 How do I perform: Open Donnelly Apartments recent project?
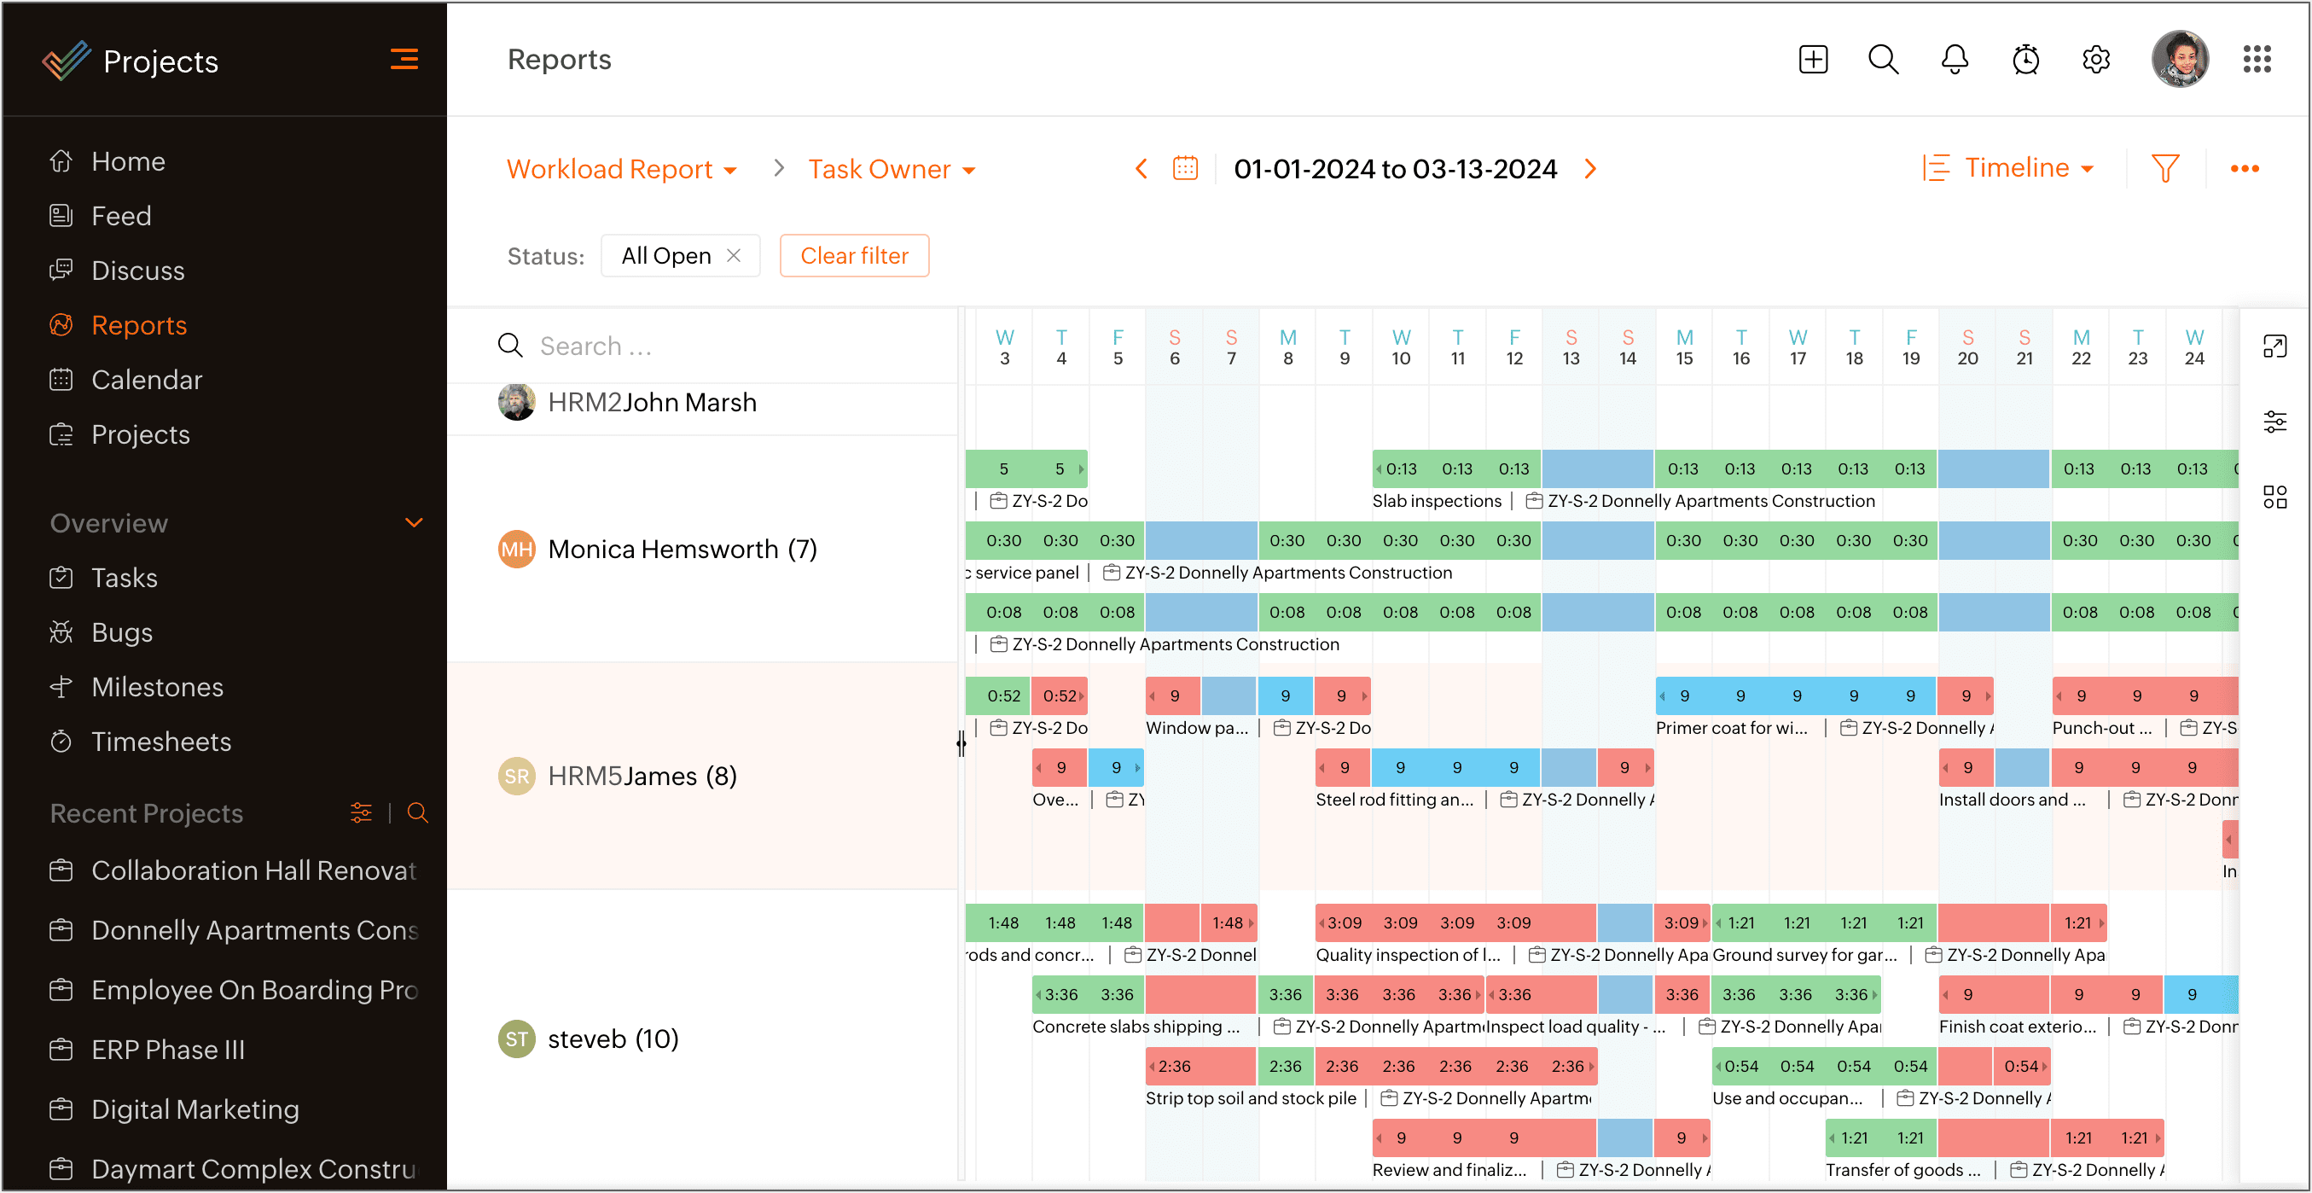(254, 930)
